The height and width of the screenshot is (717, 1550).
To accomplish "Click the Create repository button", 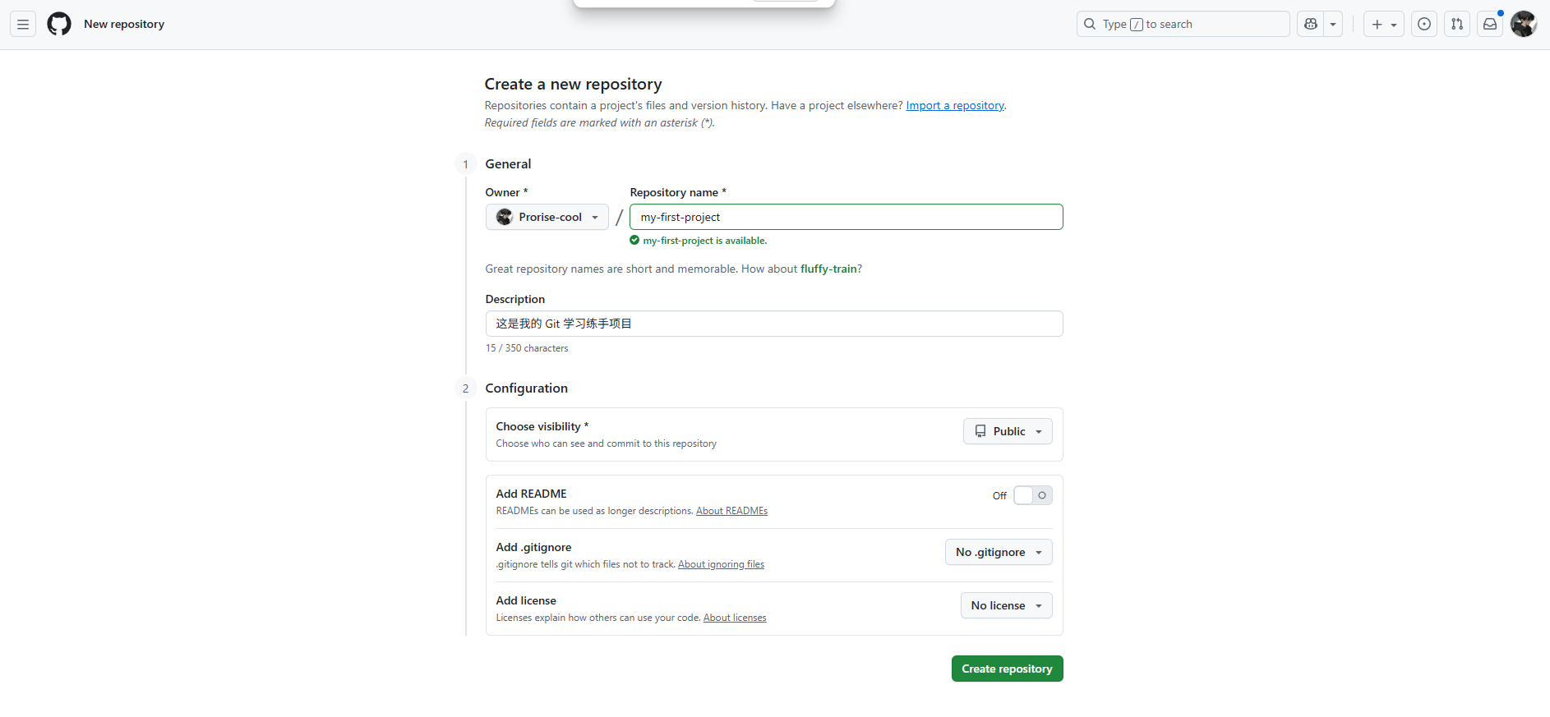I will 1007,669.
